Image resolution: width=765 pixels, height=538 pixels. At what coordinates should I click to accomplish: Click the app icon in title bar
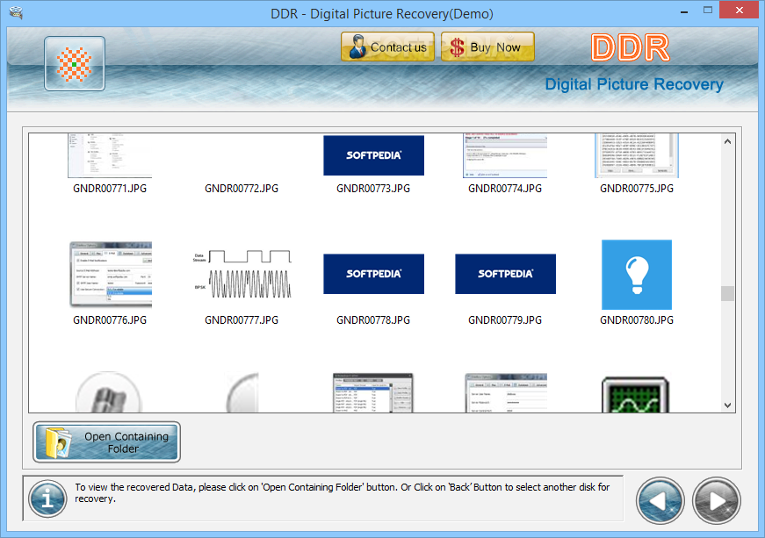[x=16, y=12]
